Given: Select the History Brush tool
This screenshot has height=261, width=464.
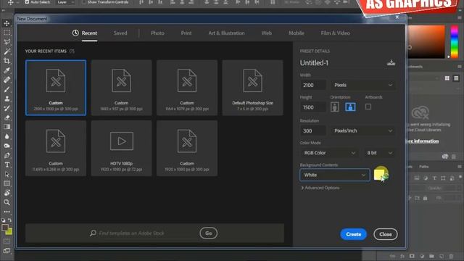Looking at the screenshot, I should [7, 108].
